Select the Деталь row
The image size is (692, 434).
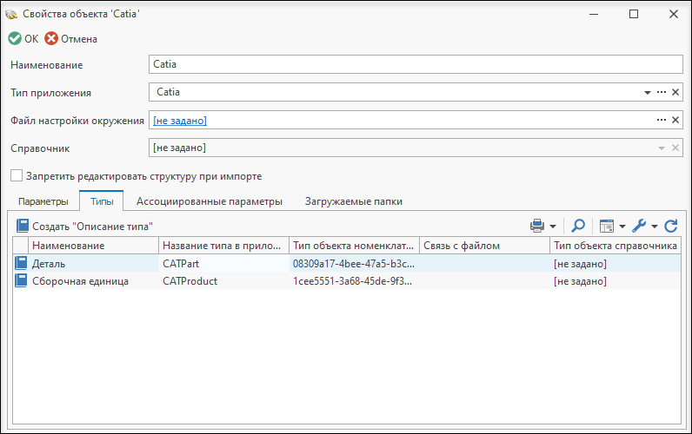click(x=347, y=264)
